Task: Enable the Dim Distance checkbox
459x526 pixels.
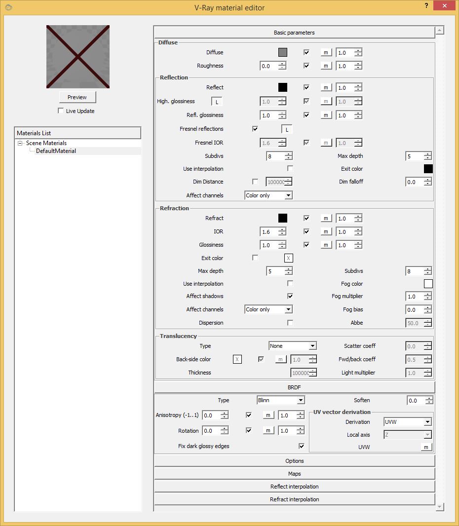Action: point(255,182)
